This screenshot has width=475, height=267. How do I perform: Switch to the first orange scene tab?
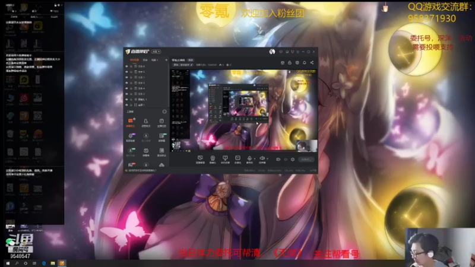click(x=134, y=60)
